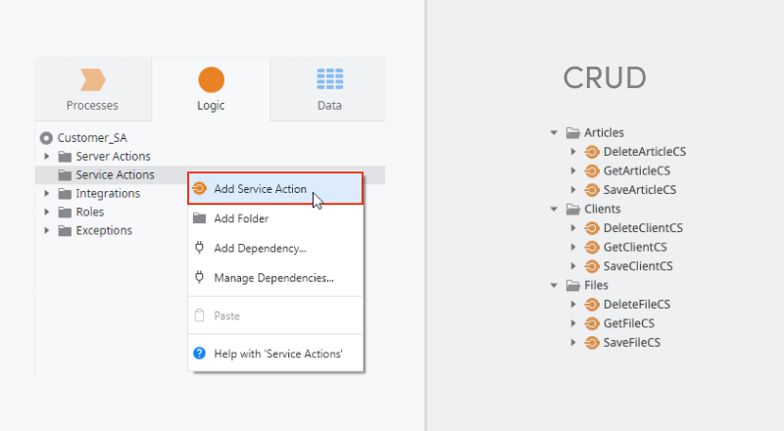
Task: Expand the Exceptions folder
Action: click(46, 231)
